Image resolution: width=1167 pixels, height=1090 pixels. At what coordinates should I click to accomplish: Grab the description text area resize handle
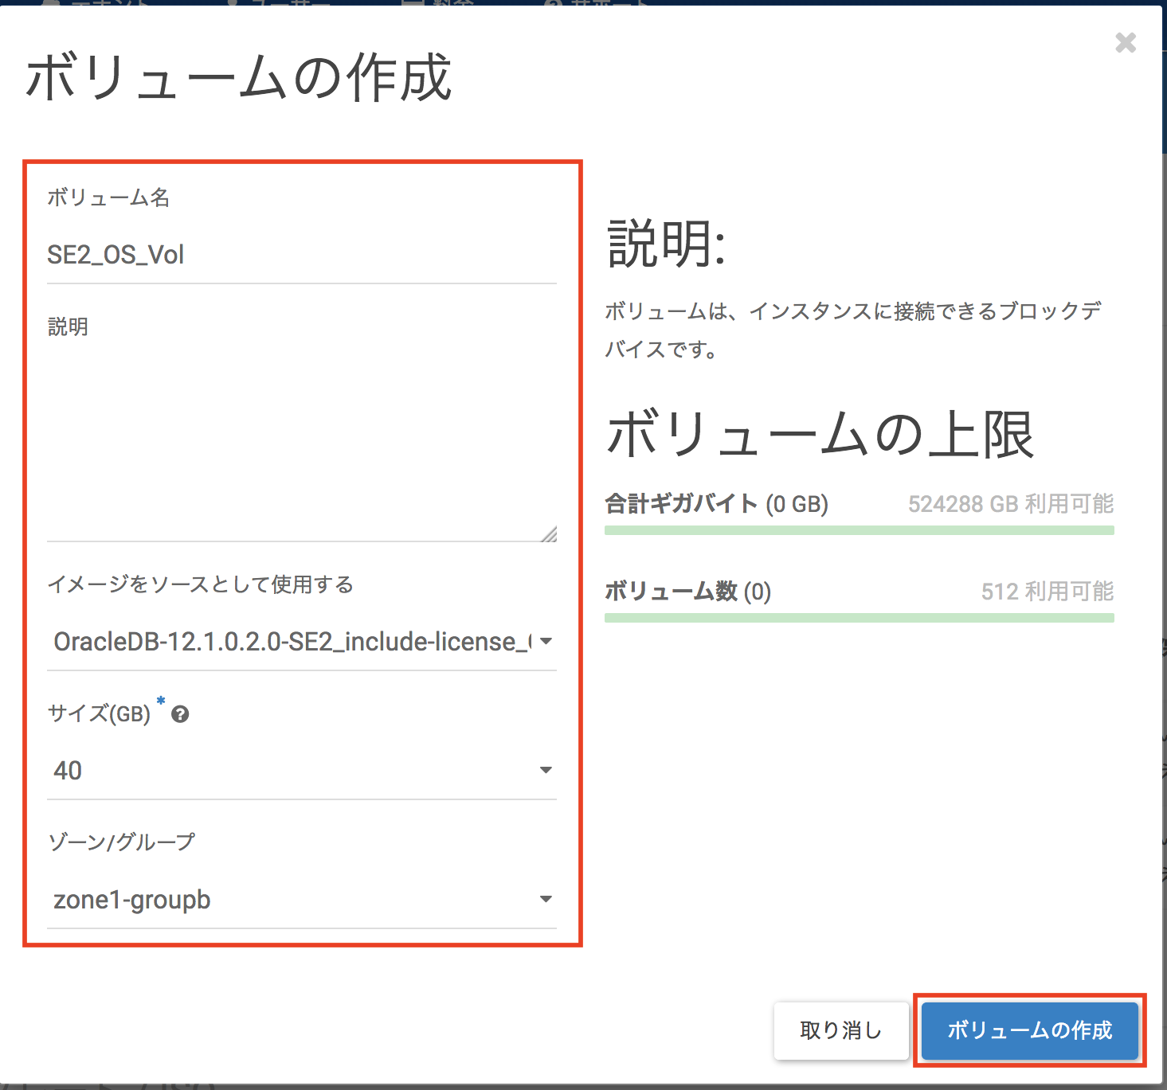pos(549,534)
